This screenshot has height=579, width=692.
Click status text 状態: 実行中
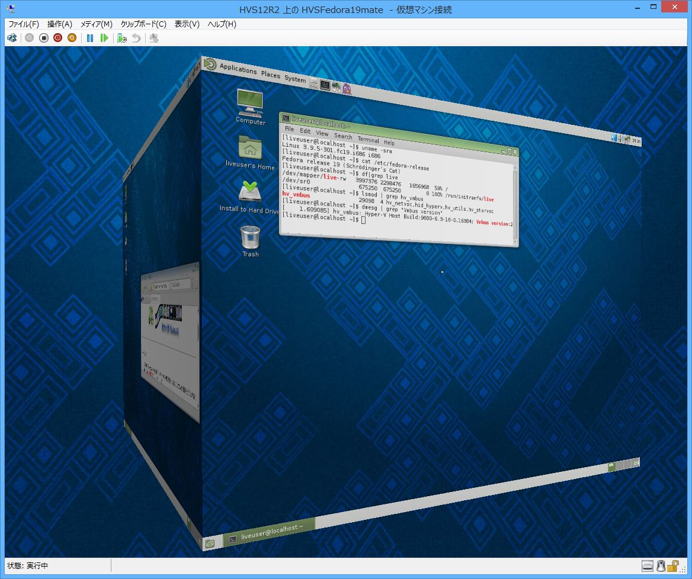click(x=27, y=565)
